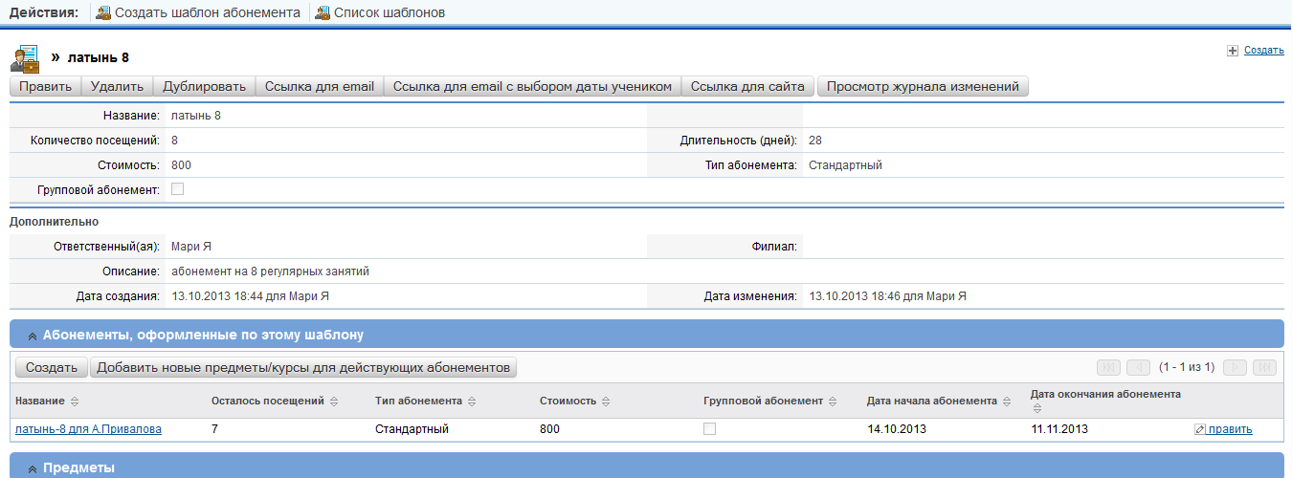The height and width of the screenshot is (478, 1292).
Task: Toggle the Групповой абонемент checkbox in details
Action: pos(177,189)
